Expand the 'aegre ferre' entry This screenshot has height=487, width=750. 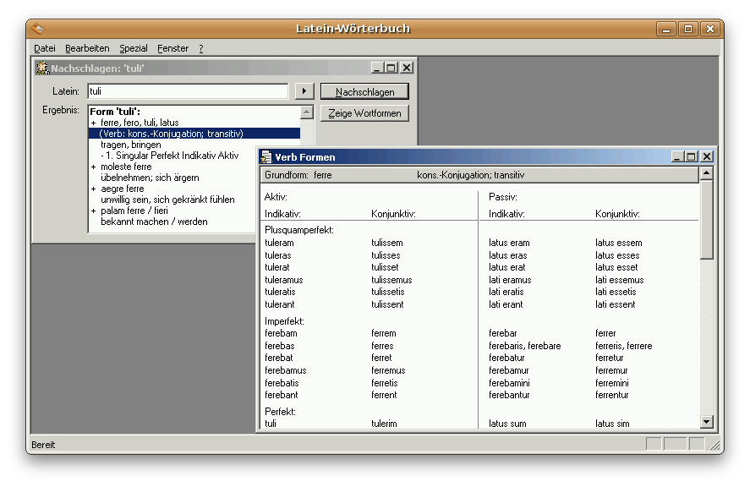click(94, 189)
